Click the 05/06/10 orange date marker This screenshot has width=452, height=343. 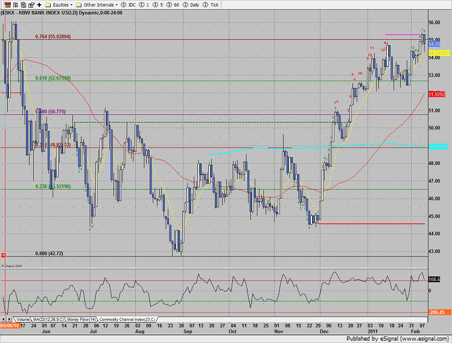click(10, 325)
